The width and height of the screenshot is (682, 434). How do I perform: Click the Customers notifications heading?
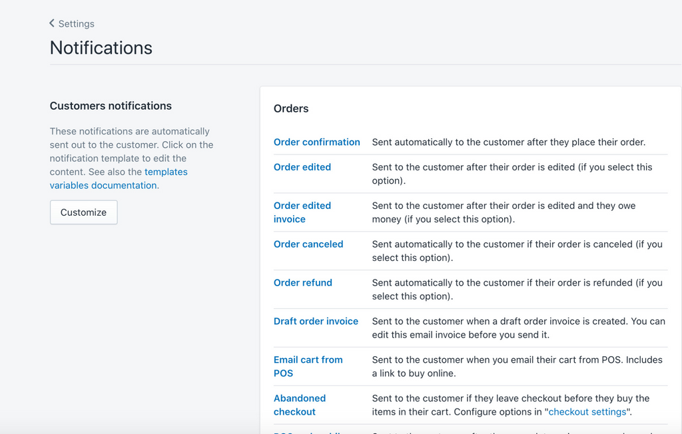click(x=111, y=106)
